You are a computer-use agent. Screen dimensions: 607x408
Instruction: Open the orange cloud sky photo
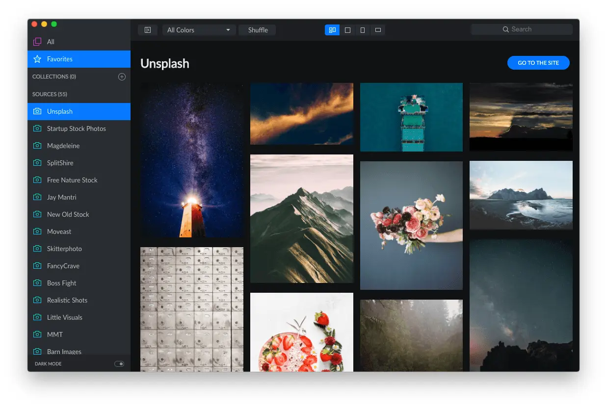[x=302, y=114]
